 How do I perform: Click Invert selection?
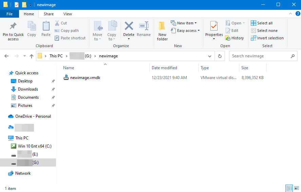click(267, 38)
